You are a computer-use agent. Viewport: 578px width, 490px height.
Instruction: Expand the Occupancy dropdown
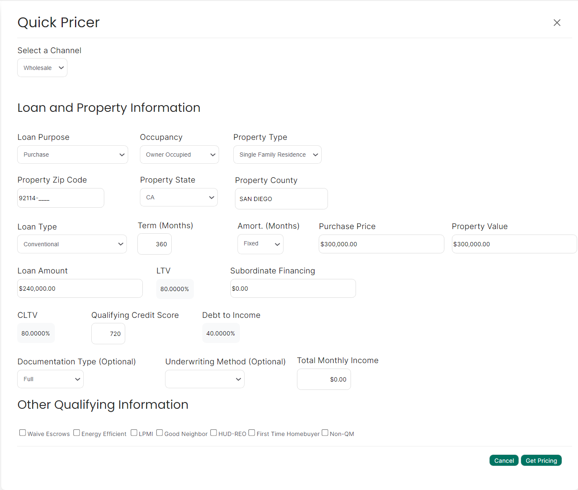(x=179, y=155)
